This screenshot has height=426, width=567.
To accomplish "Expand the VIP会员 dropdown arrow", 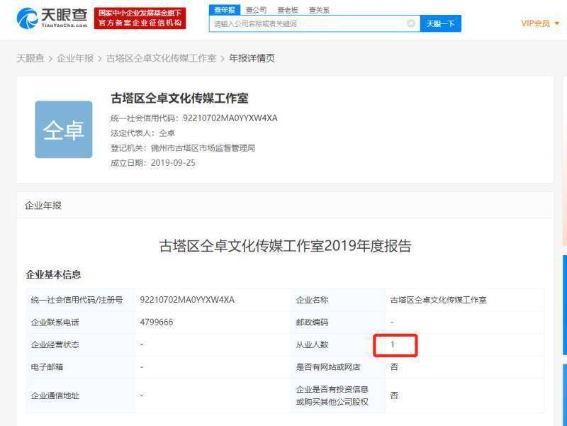I will [x=557, y=23].
